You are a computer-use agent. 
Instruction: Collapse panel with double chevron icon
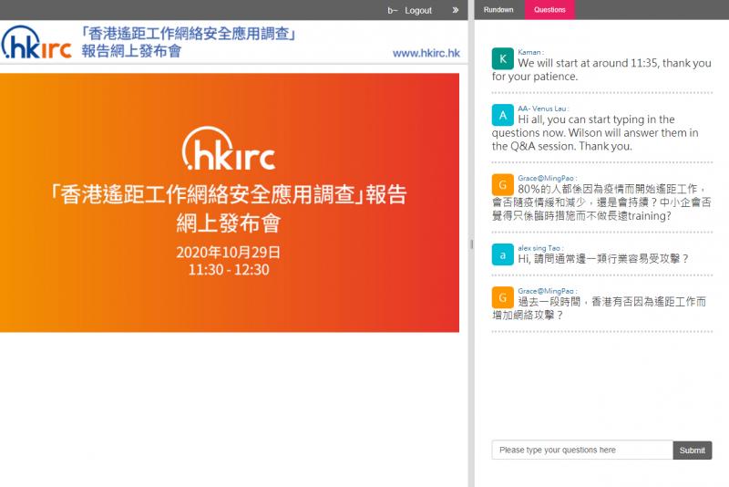(455, 10)
